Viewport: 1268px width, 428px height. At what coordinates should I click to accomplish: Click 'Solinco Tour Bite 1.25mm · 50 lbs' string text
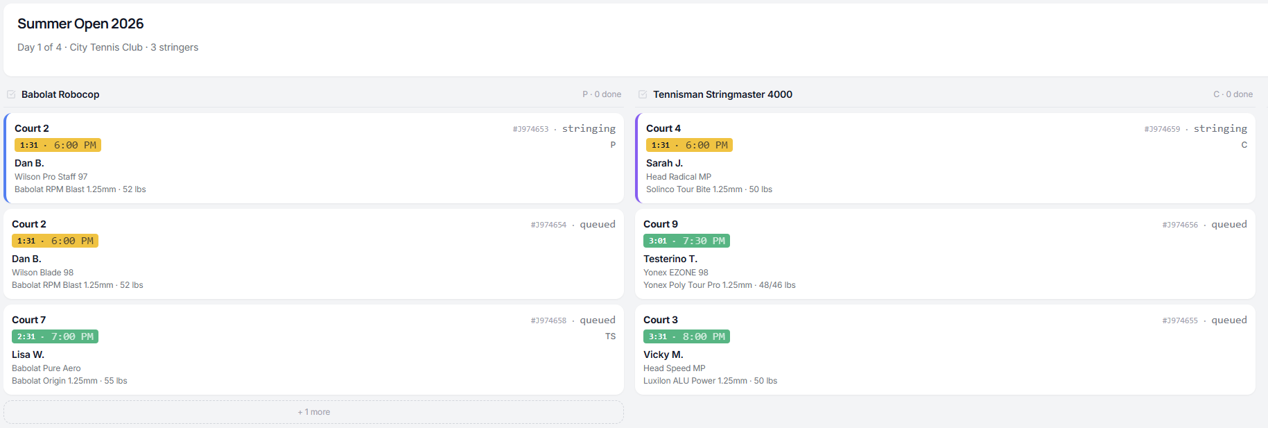point(709,189)
